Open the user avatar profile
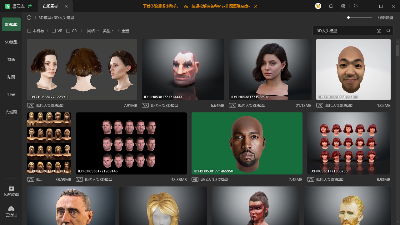This screenshot has width=400, height=225. point(318,6)
